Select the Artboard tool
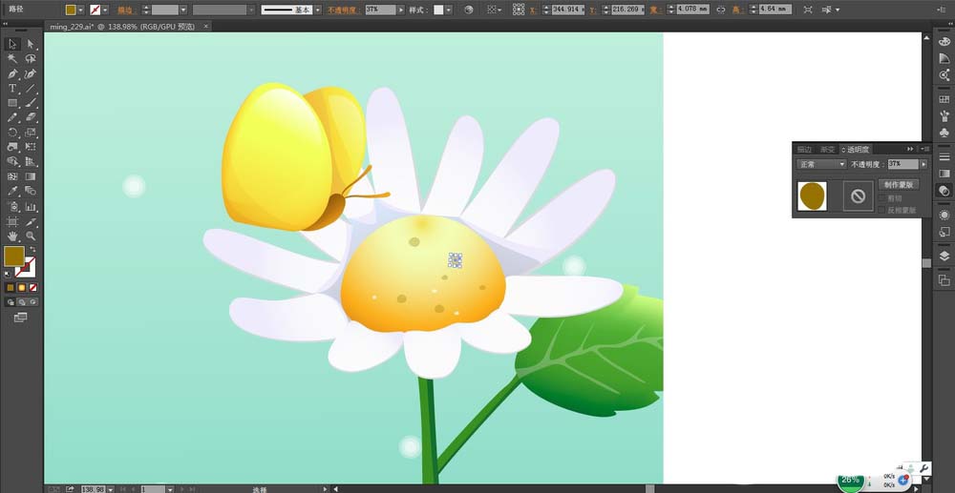955x493 pixels. 12,222
